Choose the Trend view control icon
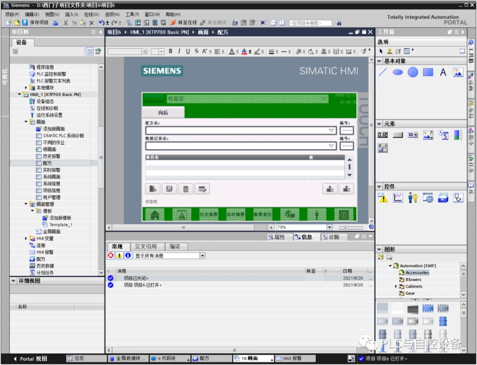 tap(398, 198)
